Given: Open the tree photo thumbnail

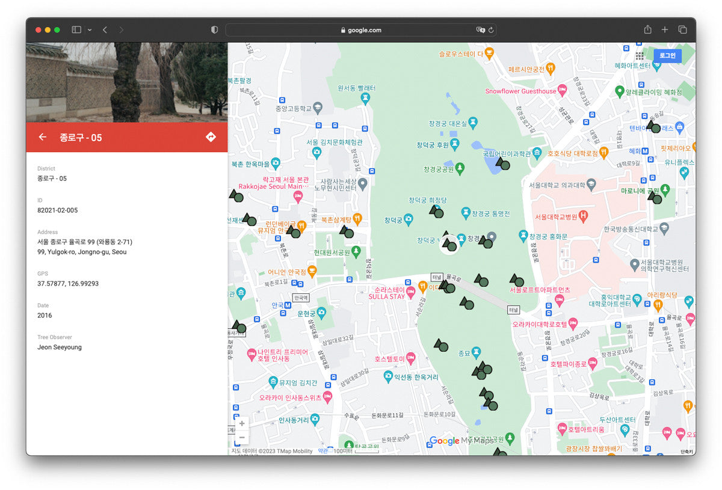Looking at the screenshot, I should click(126, 82).
